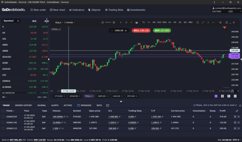Click the BUY 237.890 button

click(162, 30)
